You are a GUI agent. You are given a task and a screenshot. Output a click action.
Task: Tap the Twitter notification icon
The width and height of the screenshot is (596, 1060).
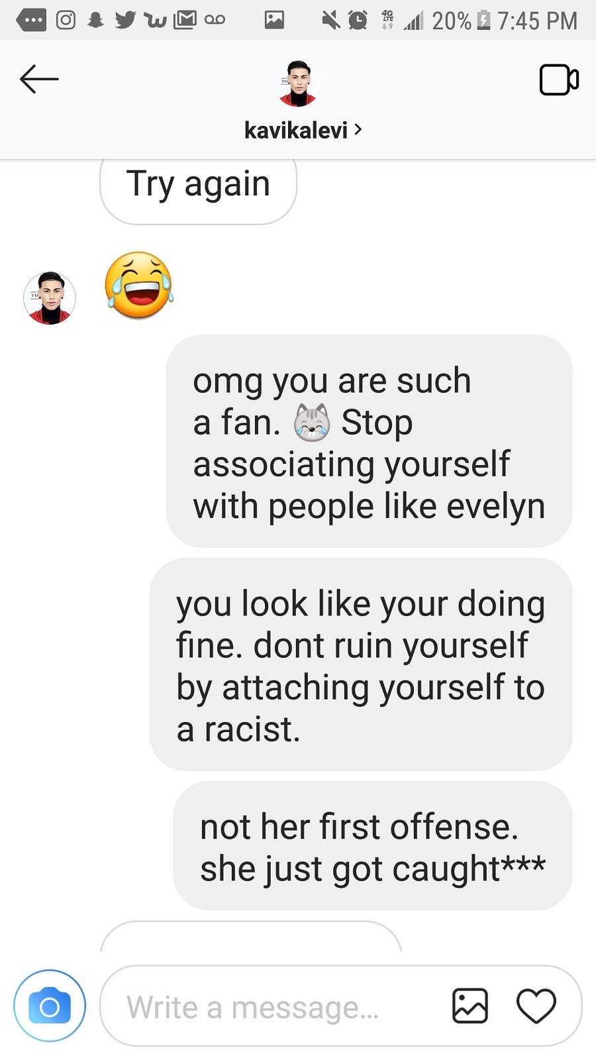(126, 20)
